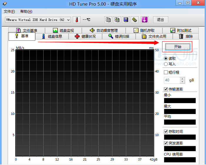Switch to the 磁盘信息 tab
The height and width of the screenshot is (165, 206).
pyautogui.click(x=52, y=37)
